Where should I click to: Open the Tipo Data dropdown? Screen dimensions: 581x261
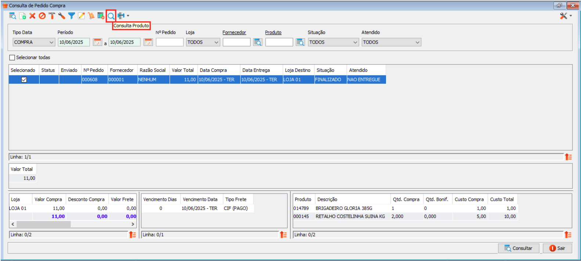pos(51,42)
